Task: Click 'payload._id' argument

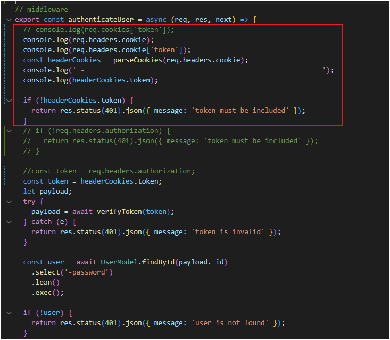Action: (x=201, y=262)
